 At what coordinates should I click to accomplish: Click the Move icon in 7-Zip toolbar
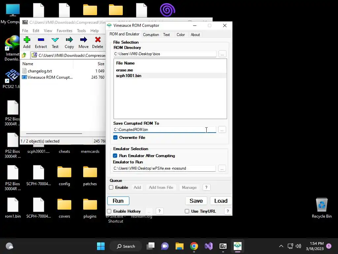coord(84,42)
